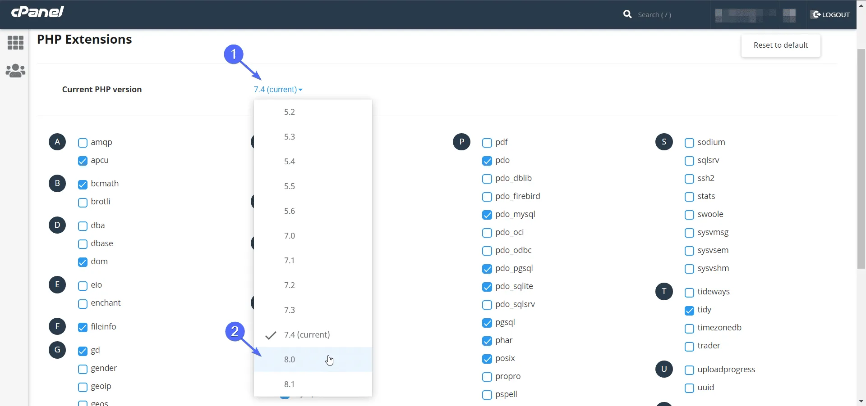Uncheck the tidy extension

tap(689, 310)
